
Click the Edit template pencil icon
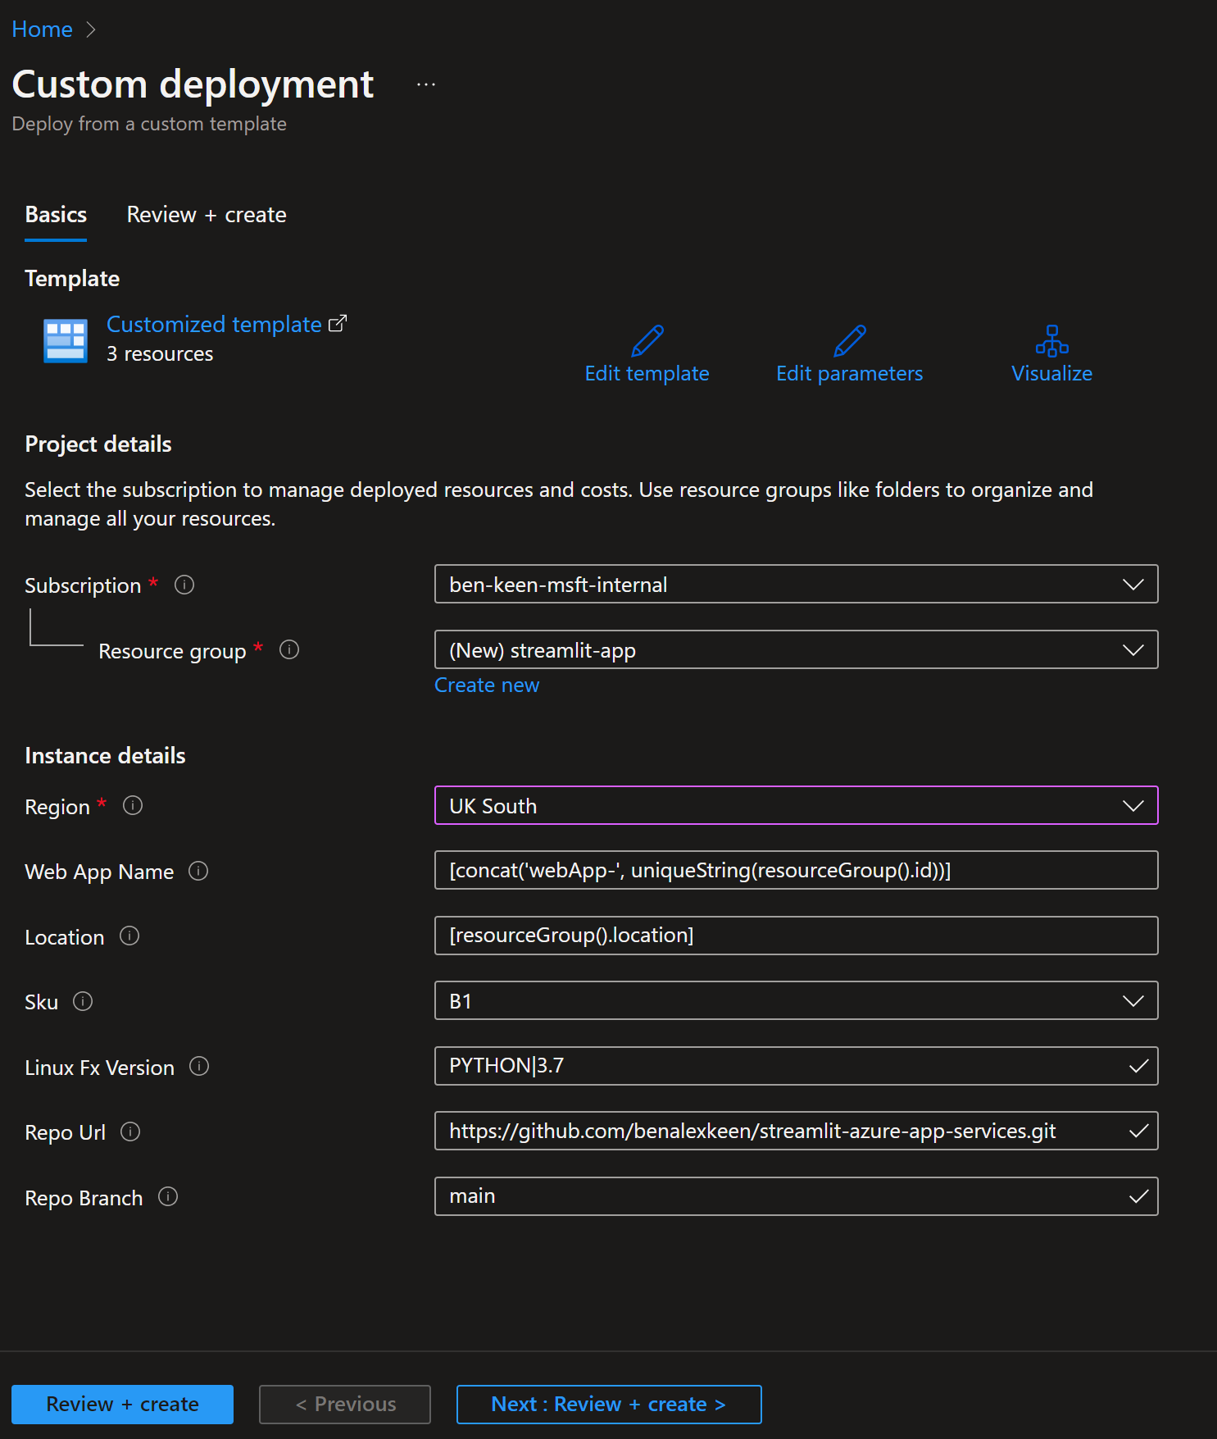(x=647, y=341)
